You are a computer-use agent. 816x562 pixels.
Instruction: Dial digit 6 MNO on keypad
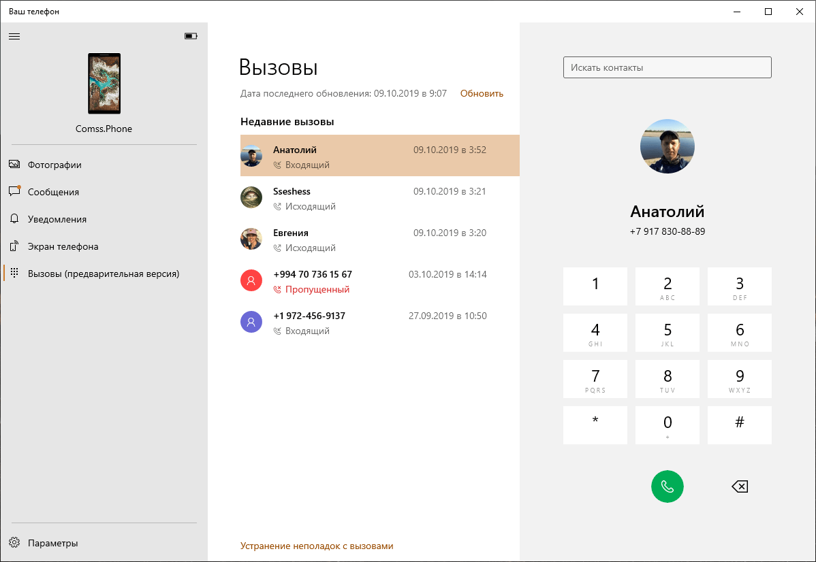tap(740, 333)
